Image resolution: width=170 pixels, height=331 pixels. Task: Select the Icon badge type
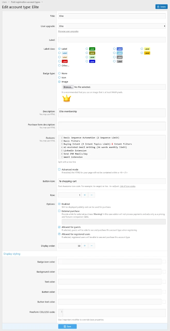point(60,78)
